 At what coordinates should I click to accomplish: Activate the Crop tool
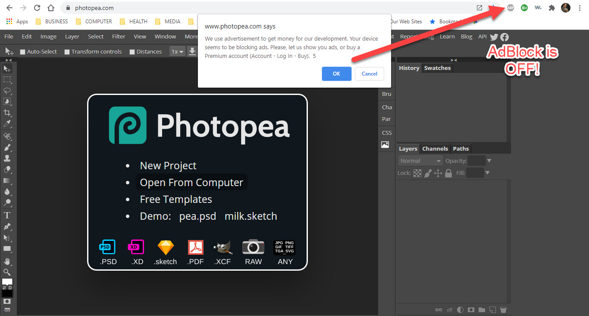pos(7,112)
